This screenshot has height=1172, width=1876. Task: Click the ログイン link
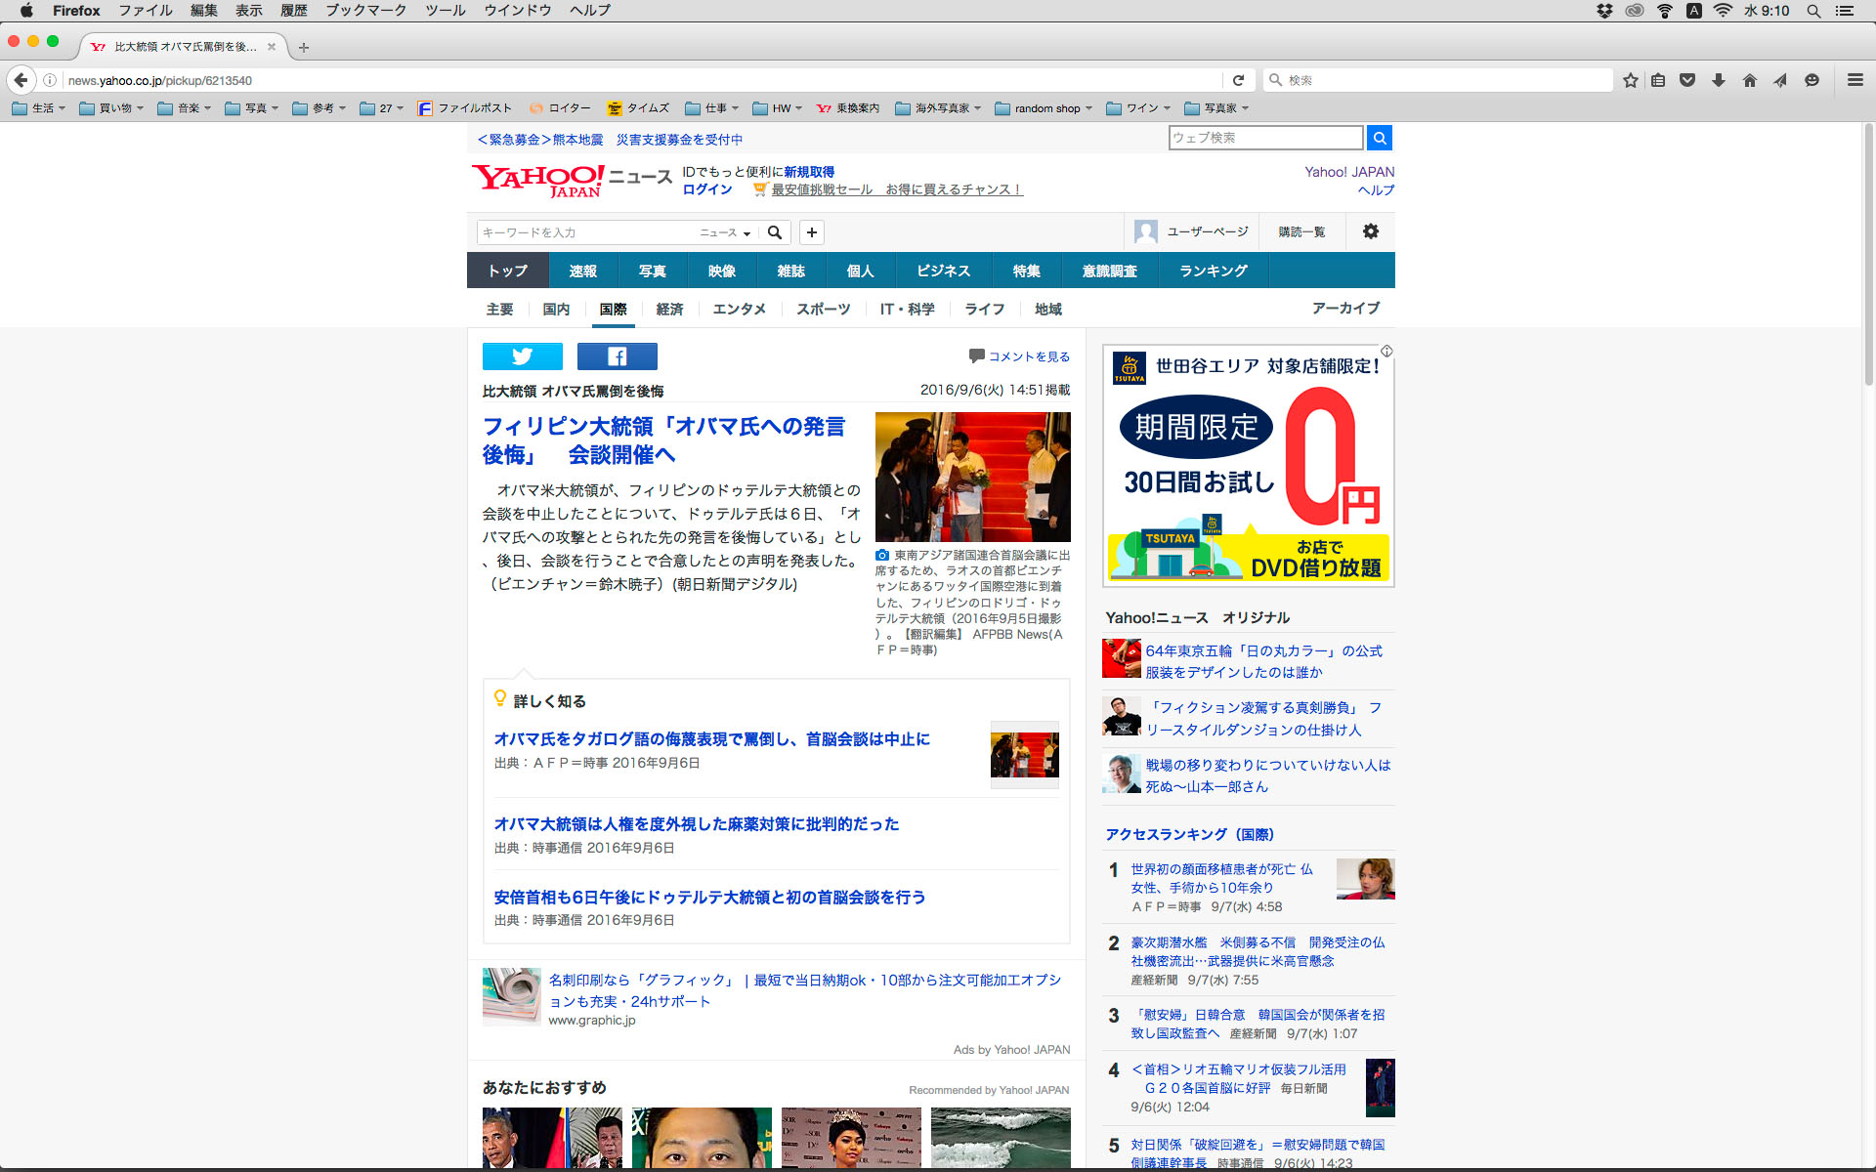click(x=706, y=189)
